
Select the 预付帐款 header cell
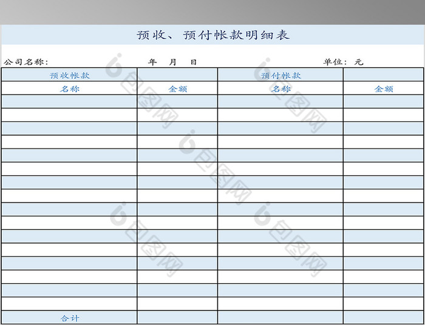click(280, 75)
